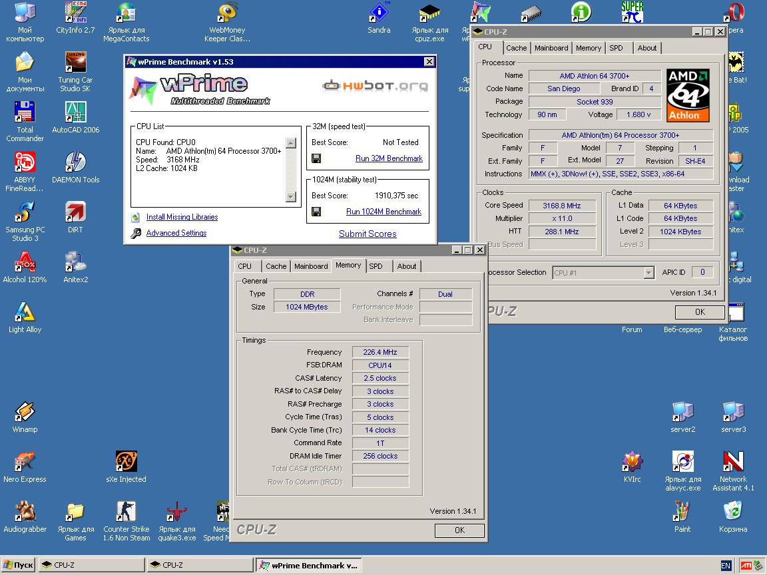Screen dimensions: 767x575
Task: Open SPD tab in upper CPU-Z window
Action: tap(617, 48)
